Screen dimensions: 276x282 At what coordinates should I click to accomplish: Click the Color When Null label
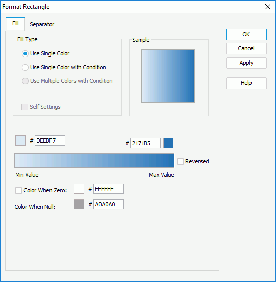click(35, 207)
